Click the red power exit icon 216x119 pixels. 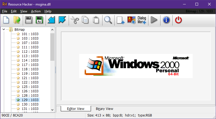(178, 20)
